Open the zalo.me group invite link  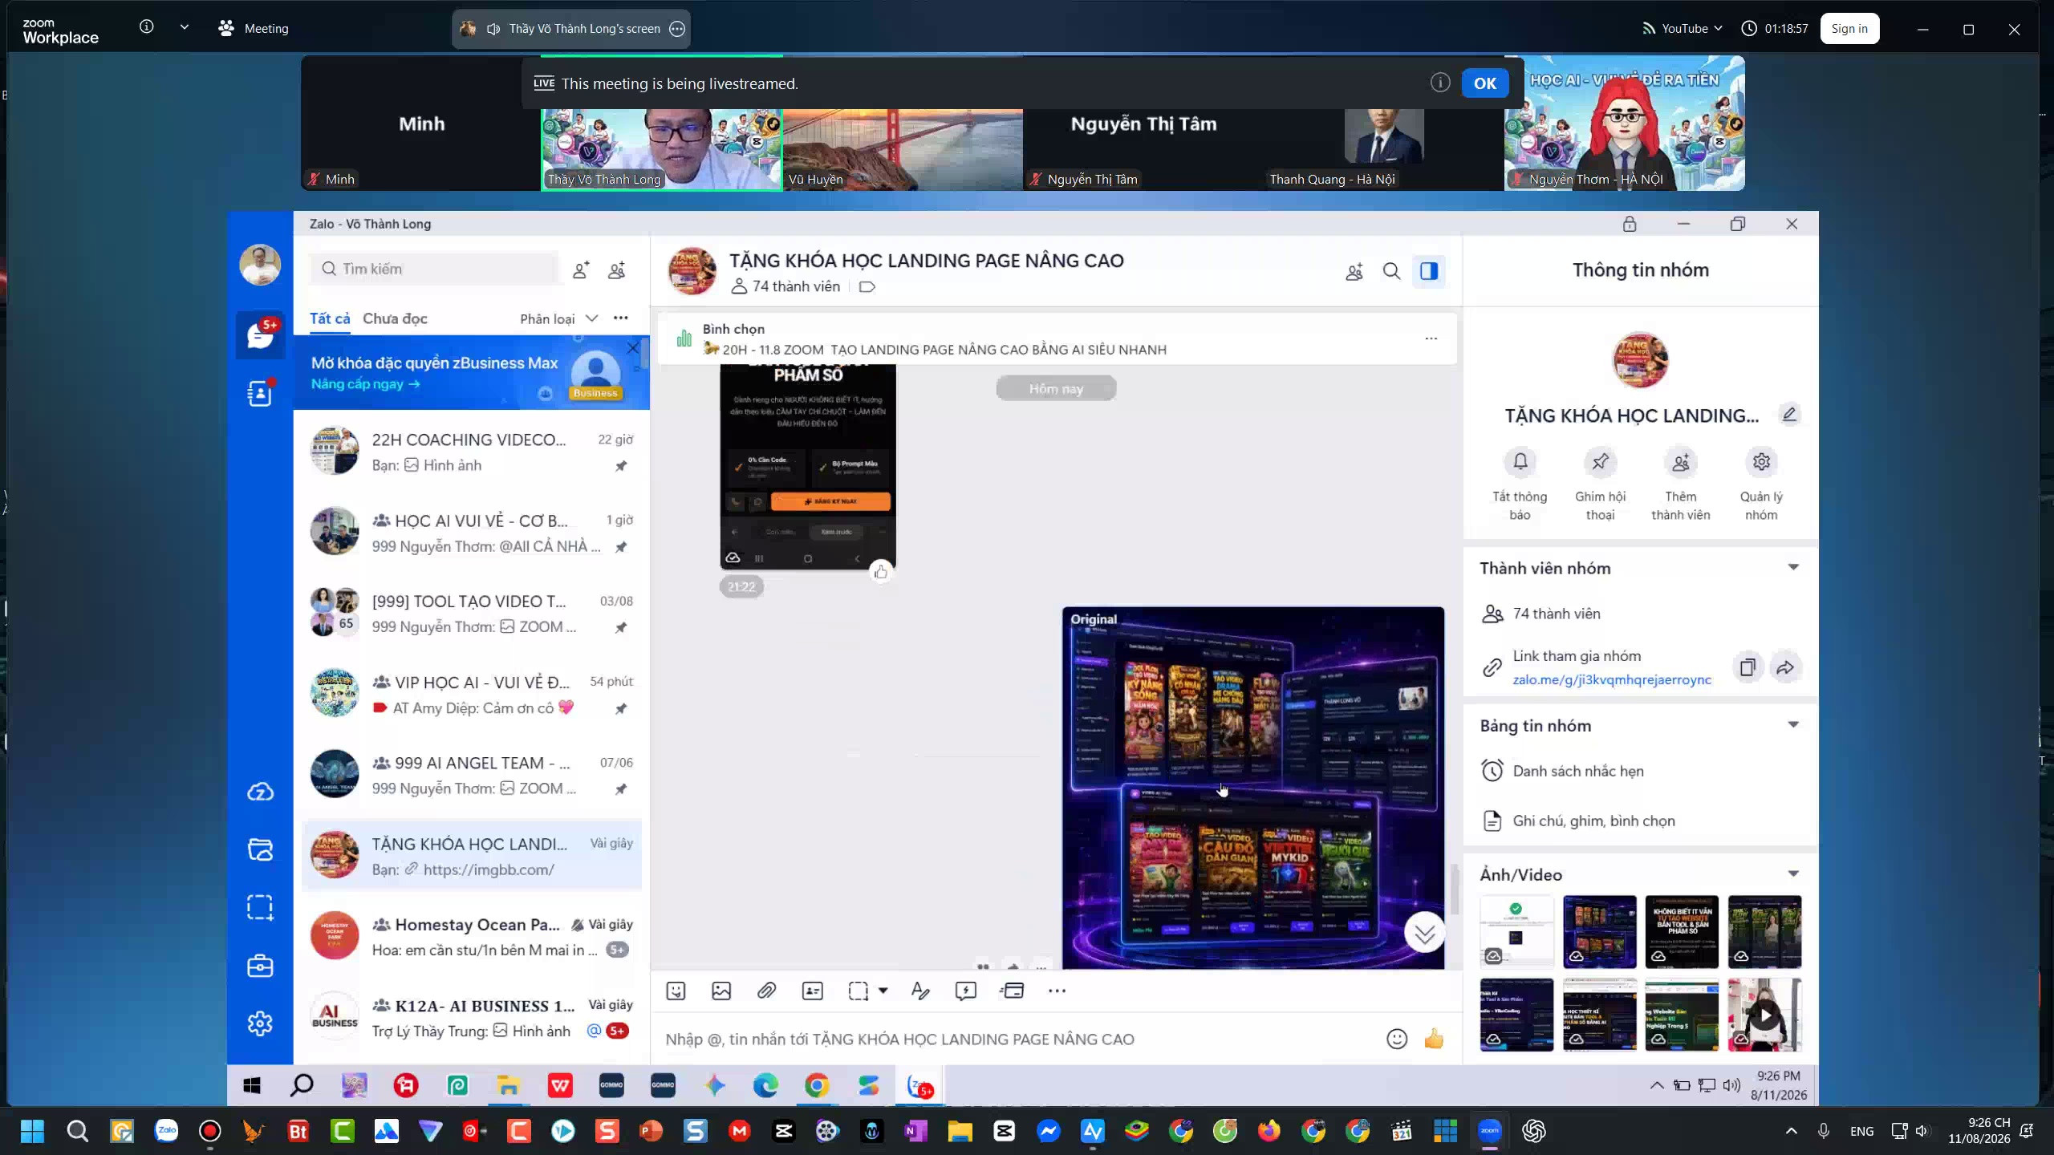[x=1612, y=679]
